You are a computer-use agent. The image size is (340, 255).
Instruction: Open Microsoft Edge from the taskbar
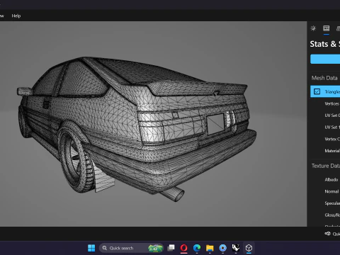(x=197, y=248)
